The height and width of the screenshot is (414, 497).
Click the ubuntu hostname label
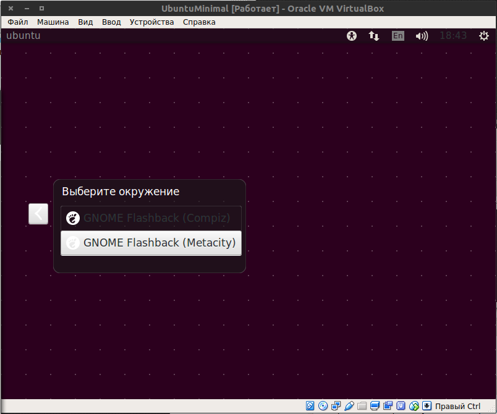point(23,35)
